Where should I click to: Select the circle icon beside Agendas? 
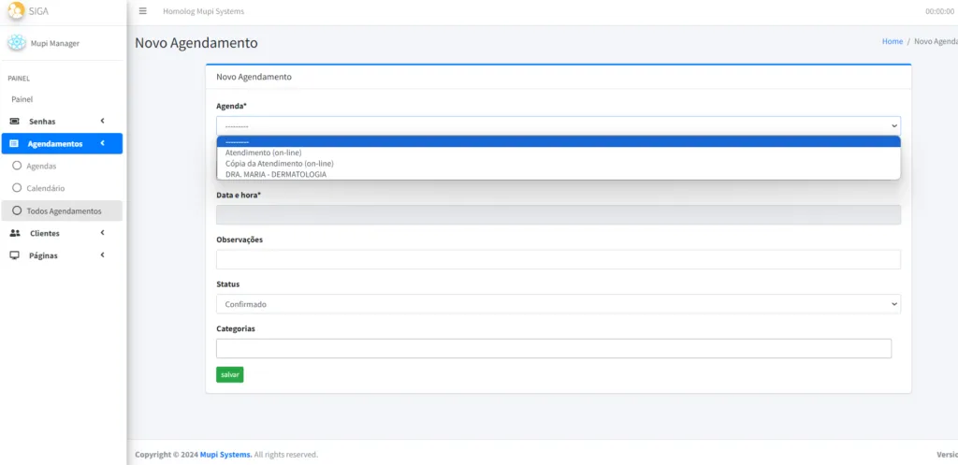(17, 166)
